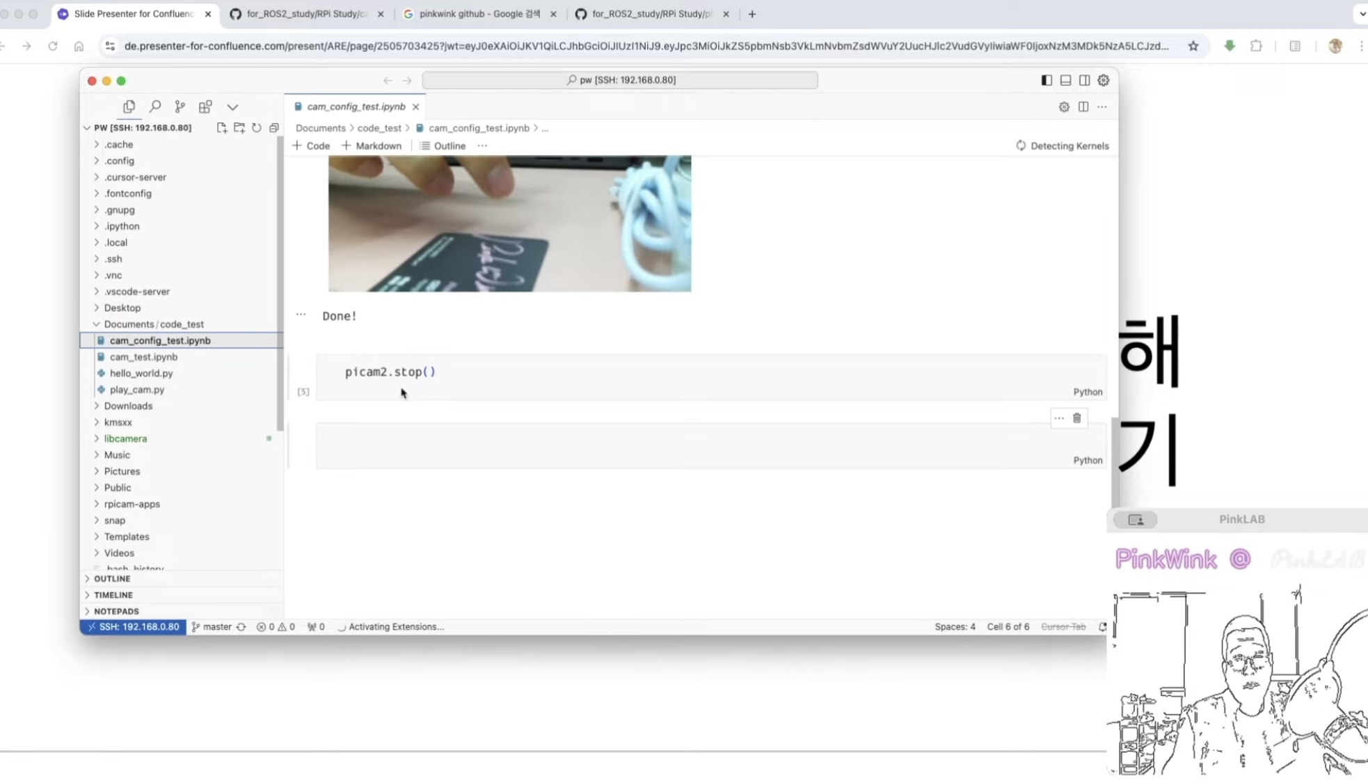The width and height of the screenshot is (1368, 783).
Task: Click Refresh Explorer icon
Action: (257, 128)
